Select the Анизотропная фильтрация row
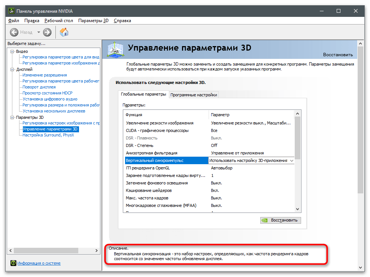Viewport: 370px width, 277px height. [x=209, y=153]
